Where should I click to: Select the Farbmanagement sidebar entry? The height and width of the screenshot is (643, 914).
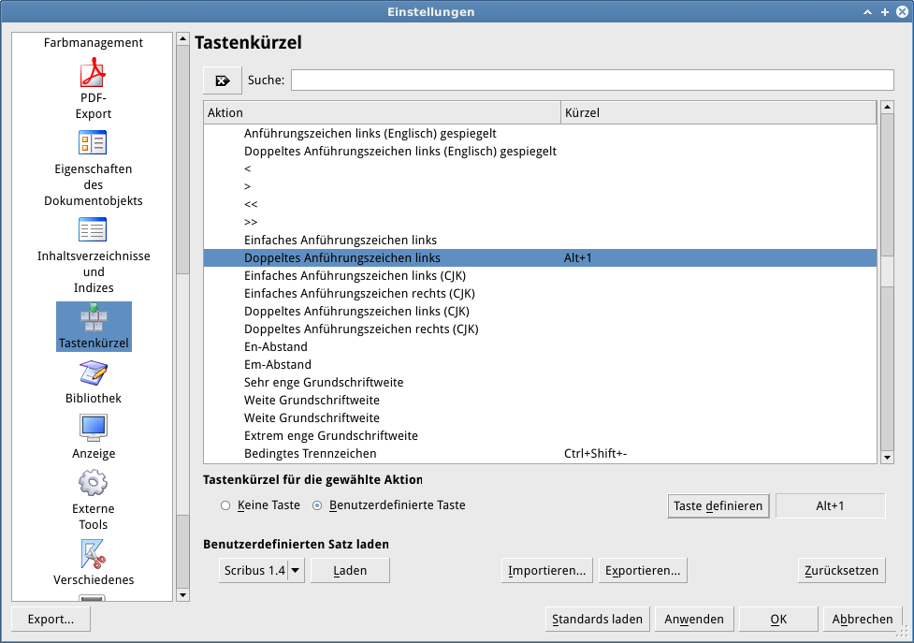[x=94, y=42]
